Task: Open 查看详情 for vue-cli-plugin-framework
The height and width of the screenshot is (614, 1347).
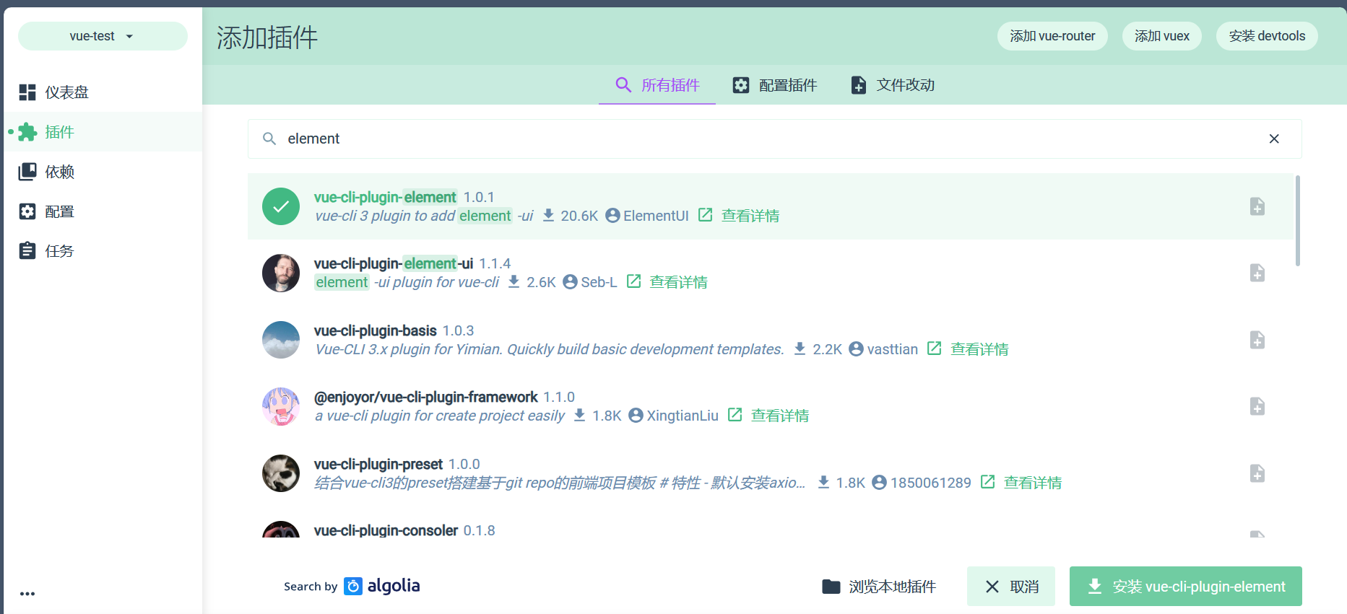Action: click(x=780, y=416)
